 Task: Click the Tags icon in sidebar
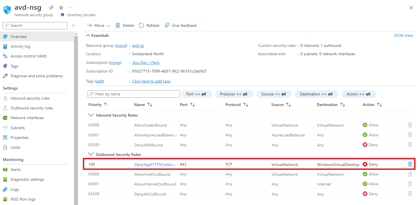[5, 66]
